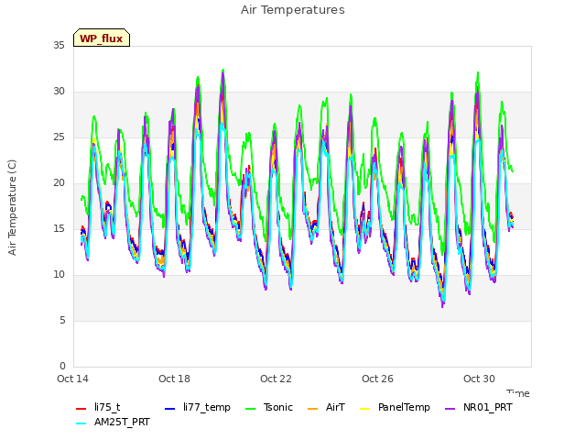586x440 pixels.
Task: Click the NR01_PRT legend label
Action: pos(488,407)
